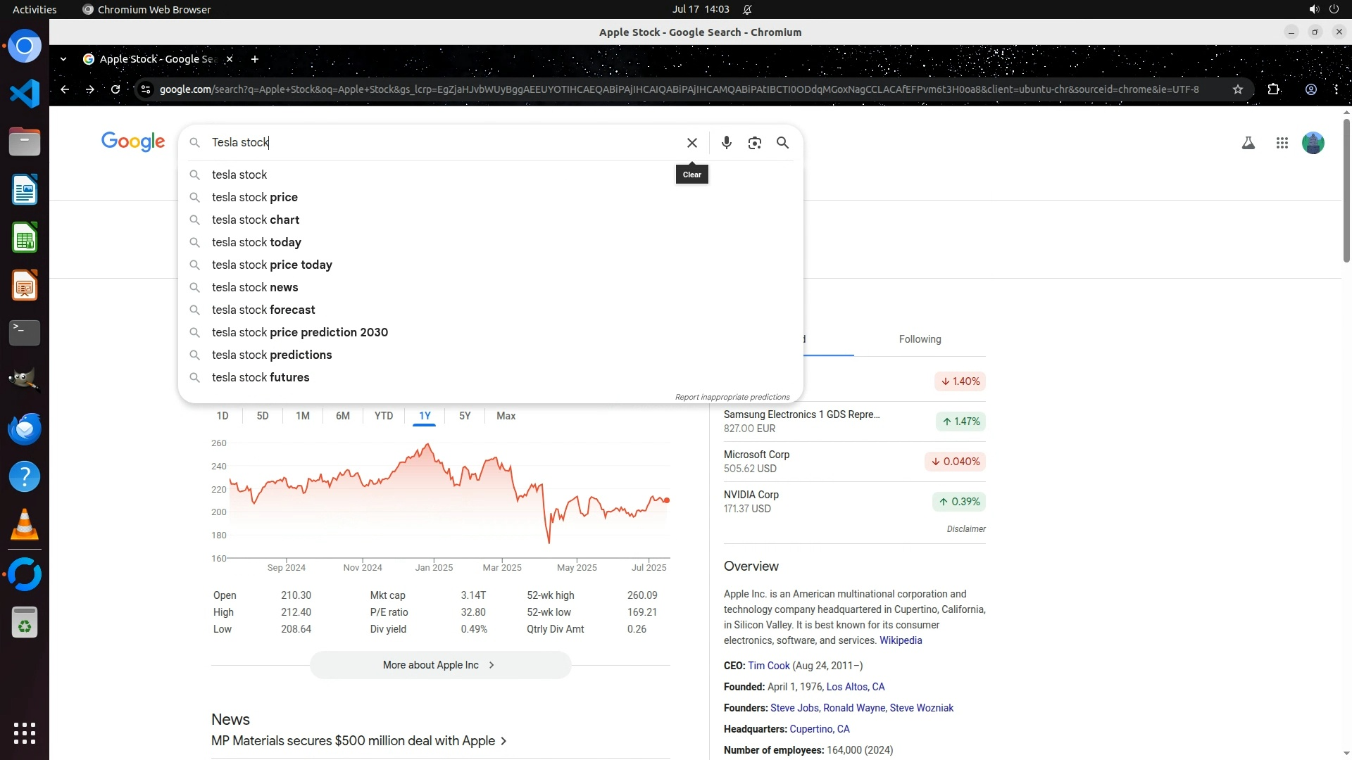
Task: Switch chart range to 6M
Action: 342,416
